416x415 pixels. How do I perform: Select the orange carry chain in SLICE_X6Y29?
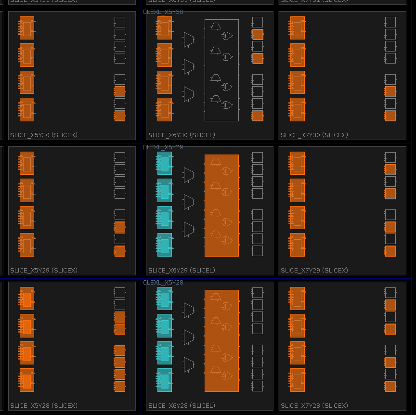[x=221, y=206]
